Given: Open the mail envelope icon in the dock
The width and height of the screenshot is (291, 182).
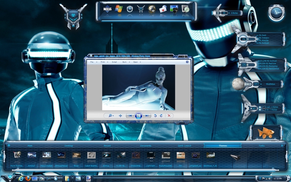Looking at the screenshot, I should tap(163, 9).
